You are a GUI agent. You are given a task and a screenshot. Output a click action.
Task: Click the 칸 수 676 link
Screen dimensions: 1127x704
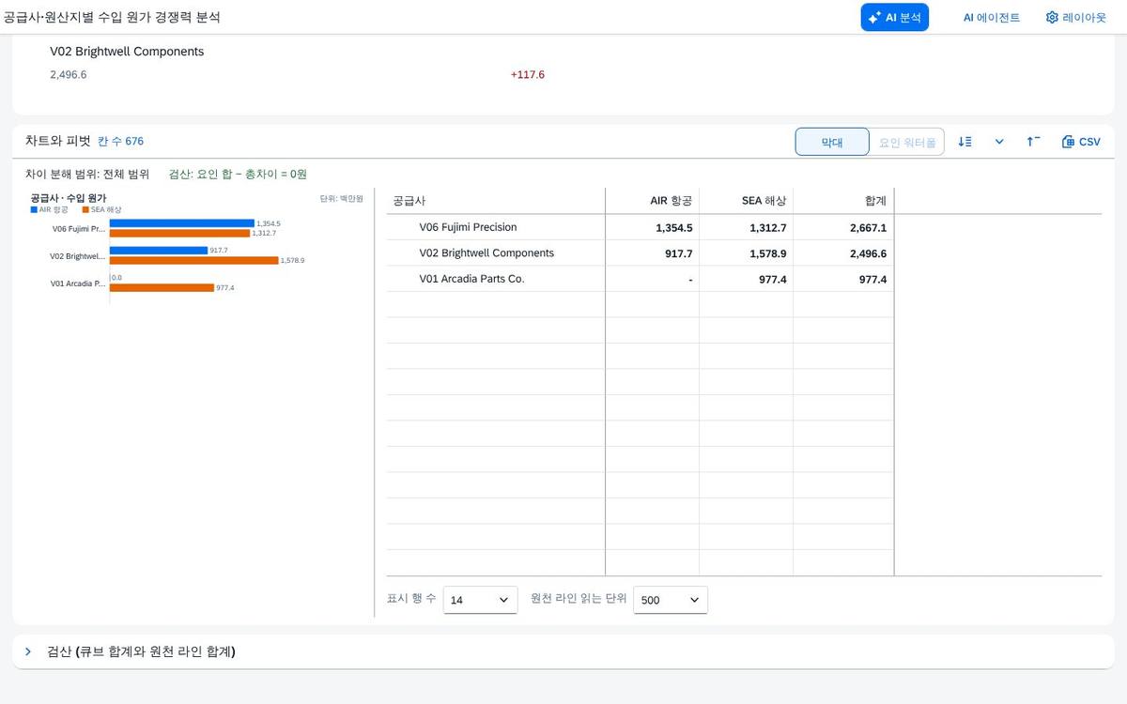121,142
